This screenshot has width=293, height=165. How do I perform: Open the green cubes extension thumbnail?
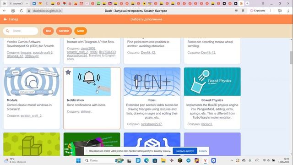point(32,144)
